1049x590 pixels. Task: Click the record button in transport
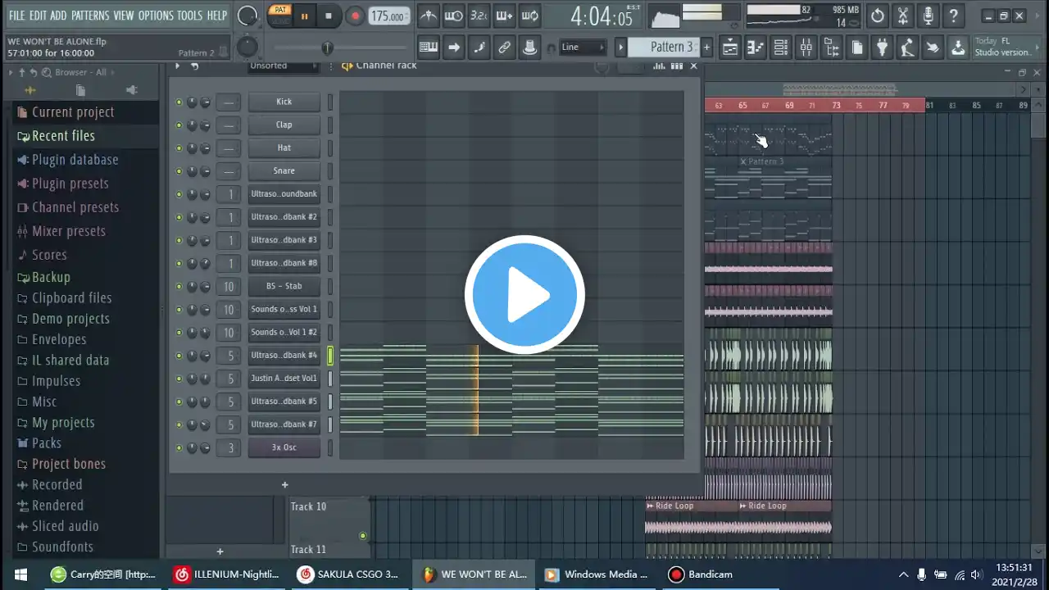tap(355, 16)
